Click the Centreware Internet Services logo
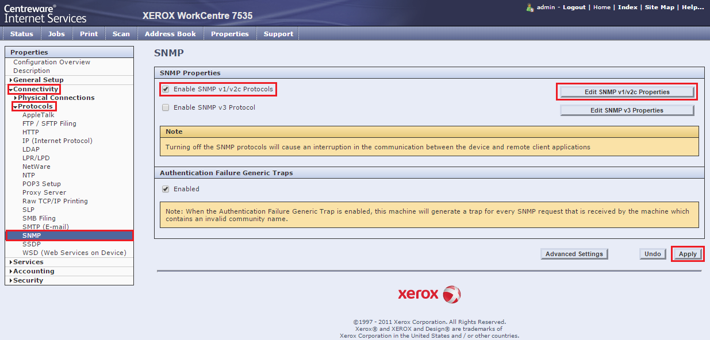Screen dimensions: 710x340 tap(45, 14)
